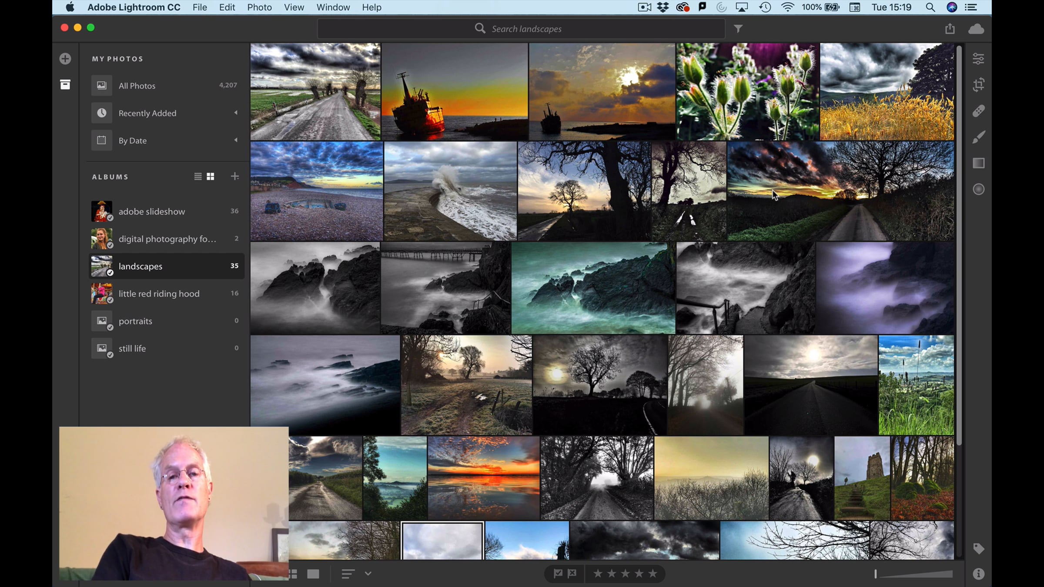This screenshot has width=1044, height=587.
Task: Open the Keywords tag panel
Action: pos(978,548)
